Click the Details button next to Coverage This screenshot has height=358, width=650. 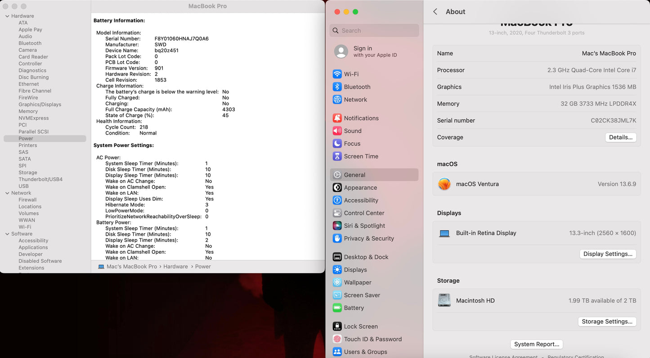[x=621, y=137]
